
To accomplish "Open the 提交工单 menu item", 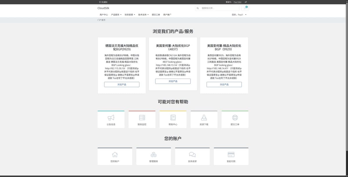I will point(156,14).
